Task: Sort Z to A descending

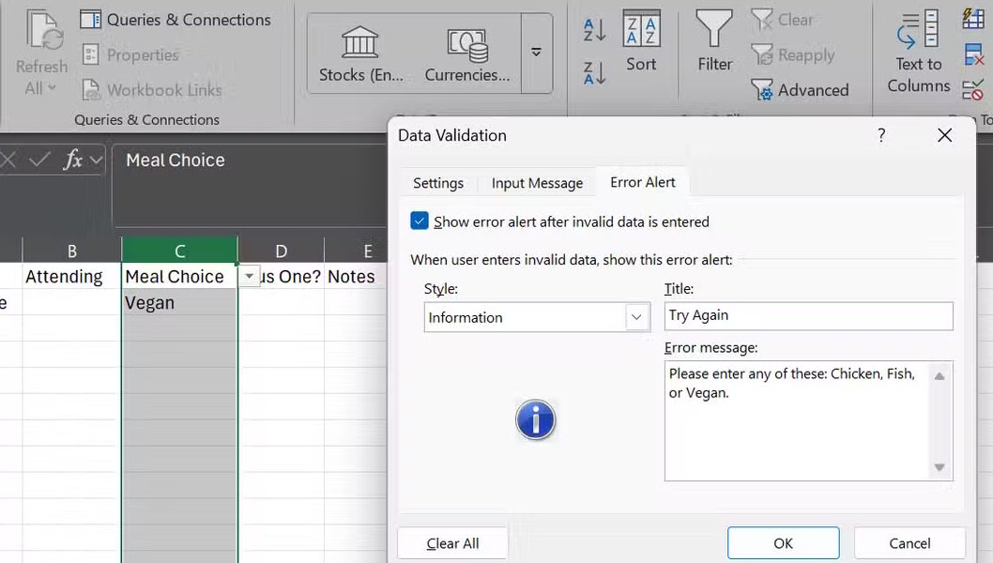Action: point(595,73)
